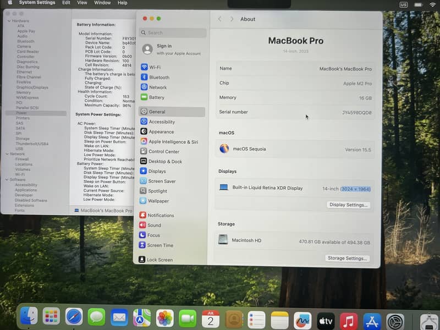The width and height of the screenshot is (440, 330).
Task: Open the System Settings menu
Action: pos(37,3)
